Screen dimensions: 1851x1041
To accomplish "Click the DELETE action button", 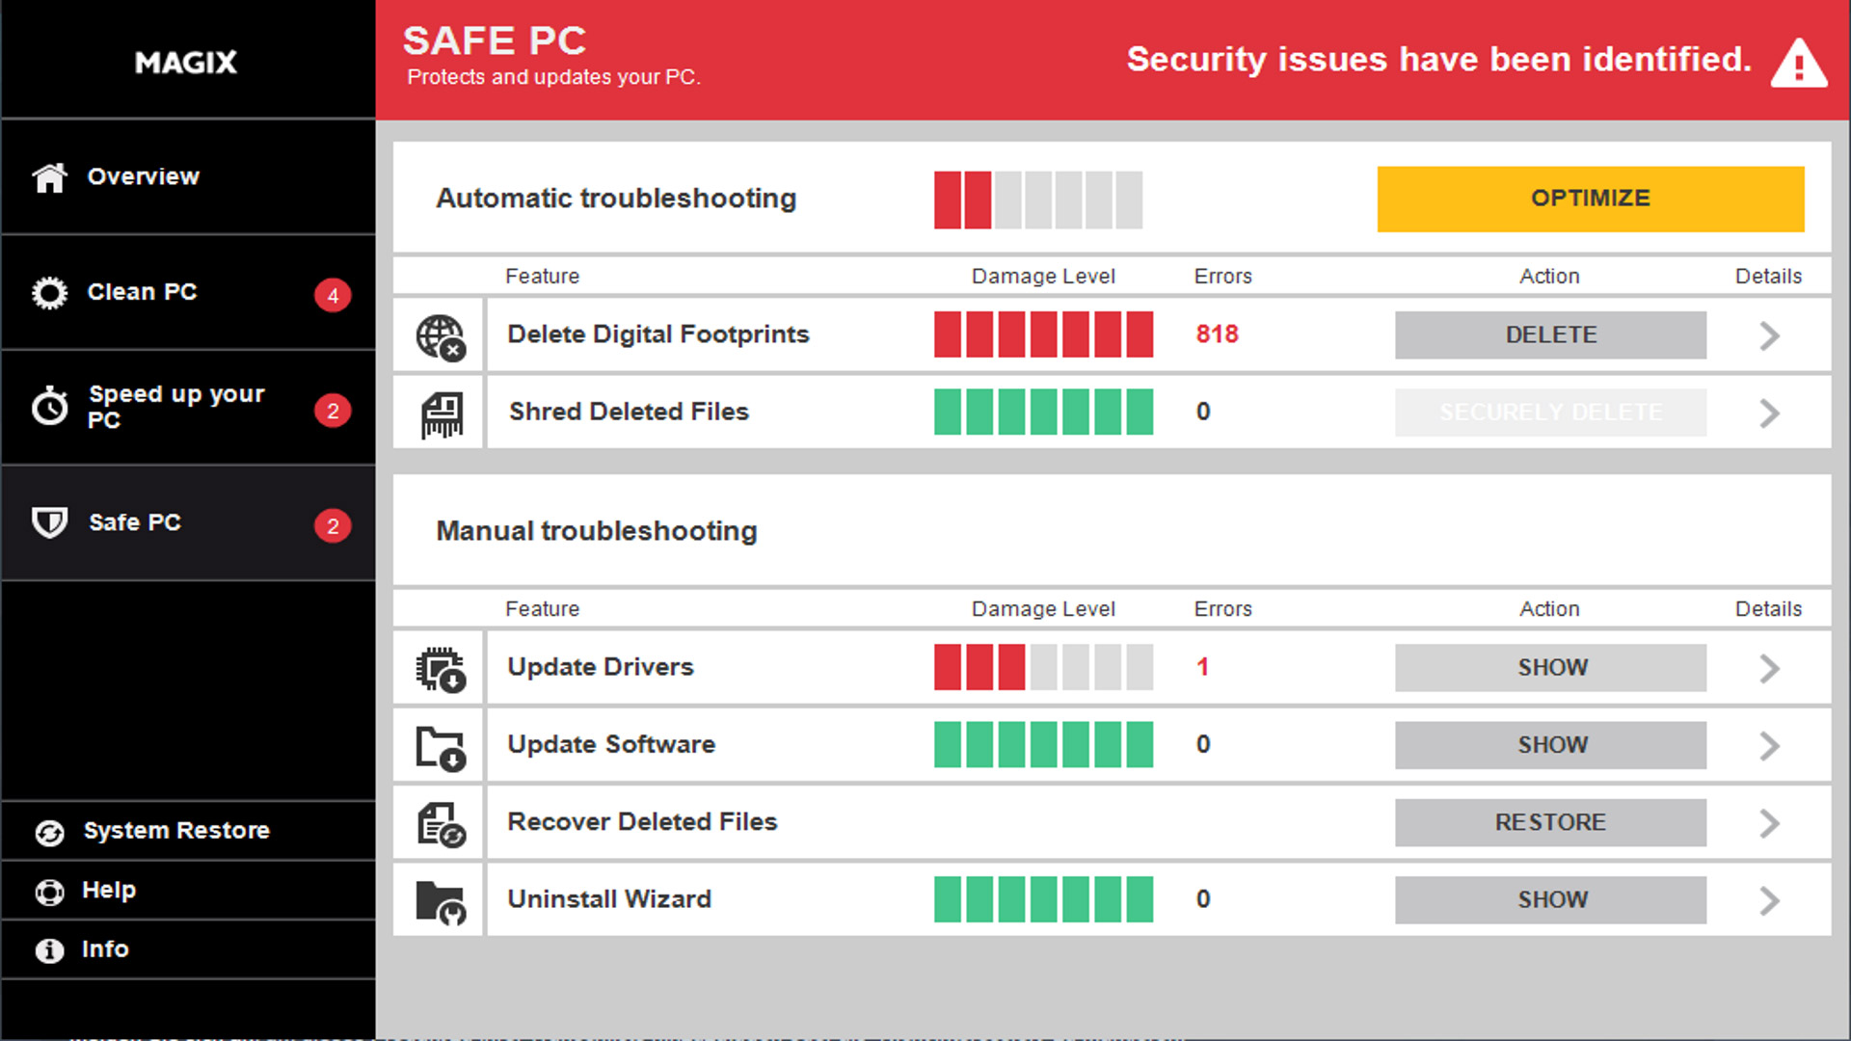I will [1549, 334].
